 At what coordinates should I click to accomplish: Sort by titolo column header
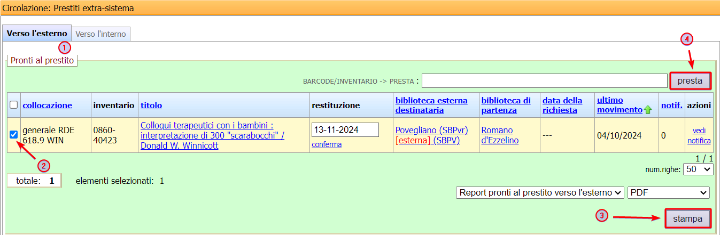(x=151, y=106)
